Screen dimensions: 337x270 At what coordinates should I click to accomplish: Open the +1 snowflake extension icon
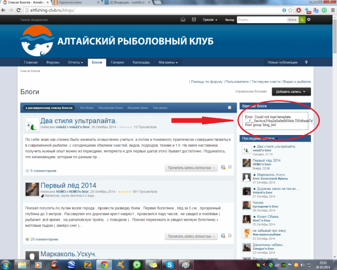[308, 10]
